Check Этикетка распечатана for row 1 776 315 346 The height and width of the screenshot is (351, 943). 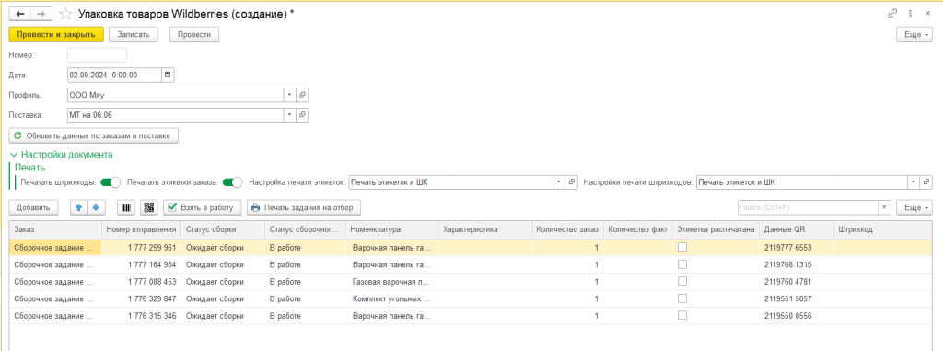coord(682,315)
